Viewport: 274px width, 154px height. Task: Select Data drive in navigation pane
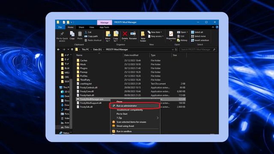click(x=65, y=127)
